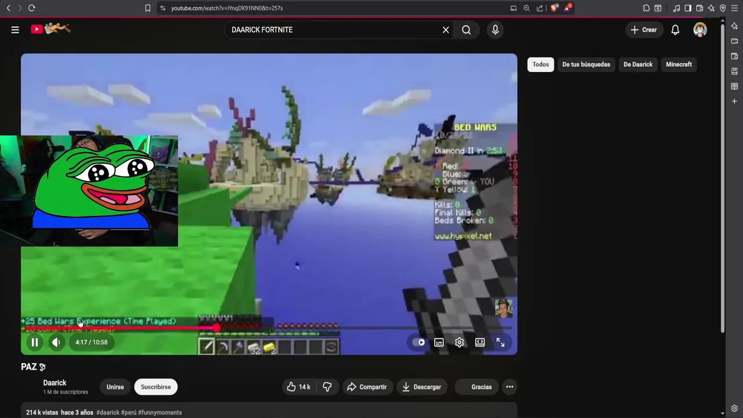Toggle subtitles in the player

tap(439, 343)
